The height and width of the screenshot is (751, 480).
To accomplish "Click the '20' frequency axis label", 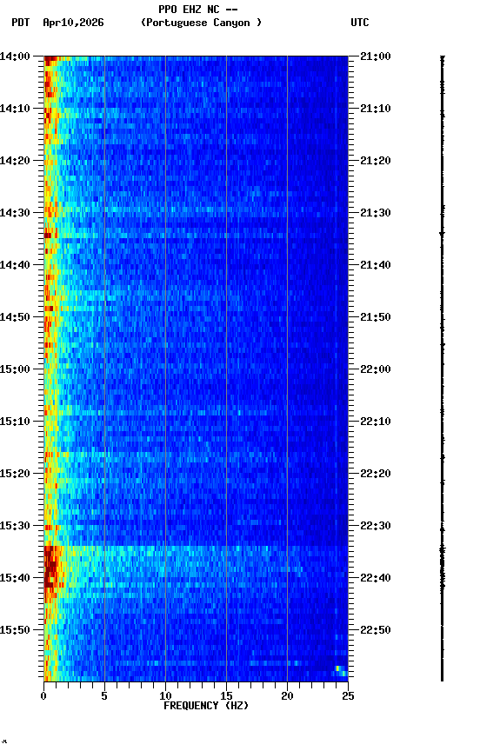I will [287, 696].
